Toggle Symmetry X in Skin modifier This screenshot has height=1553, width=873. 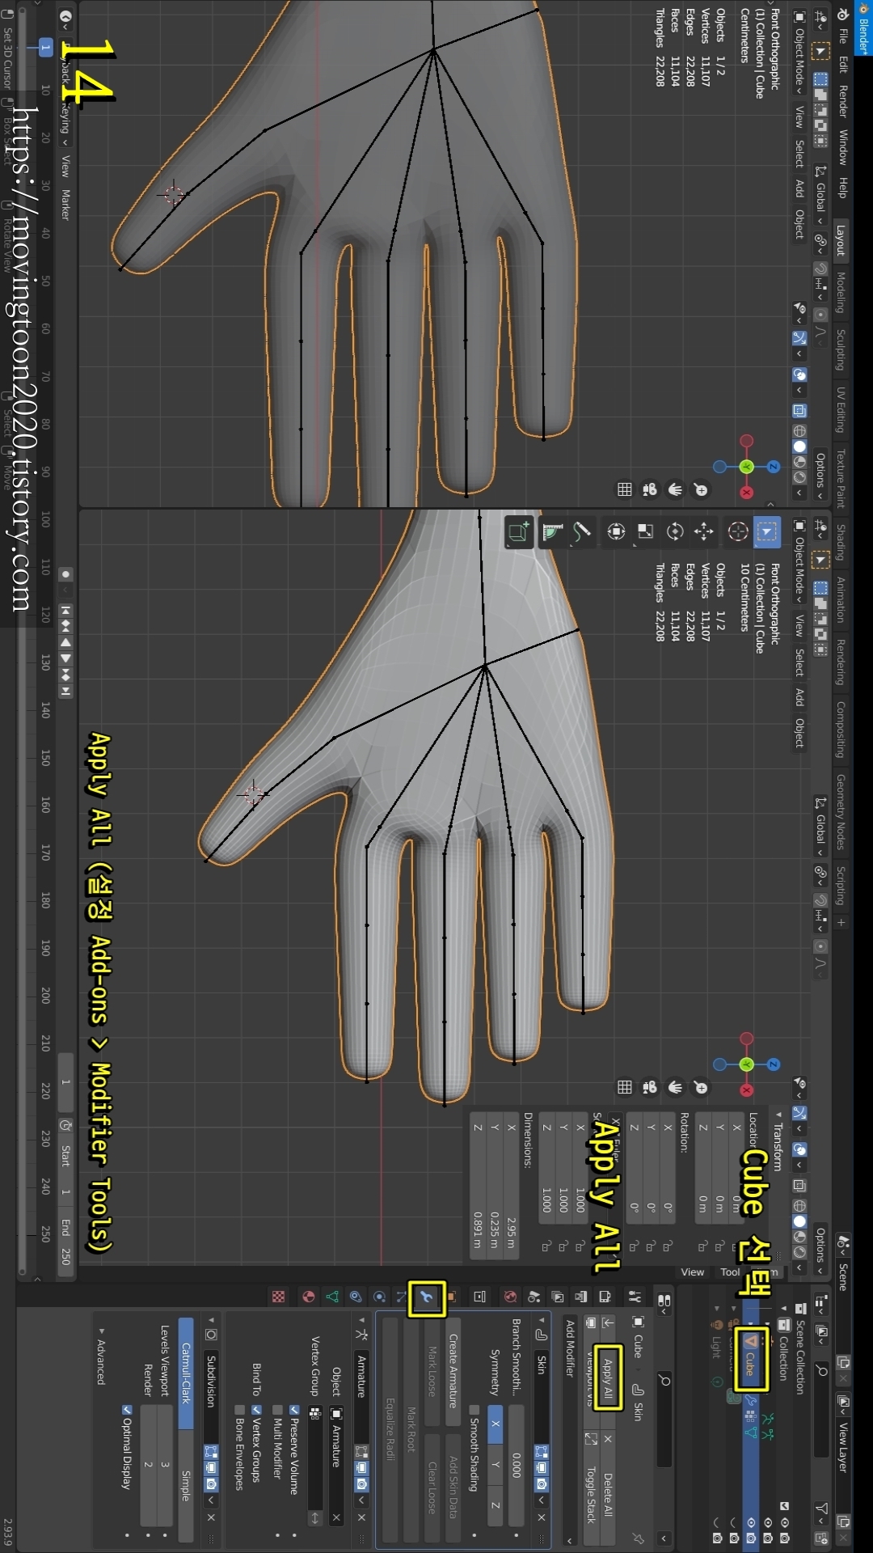click(x=496, y=1424)
